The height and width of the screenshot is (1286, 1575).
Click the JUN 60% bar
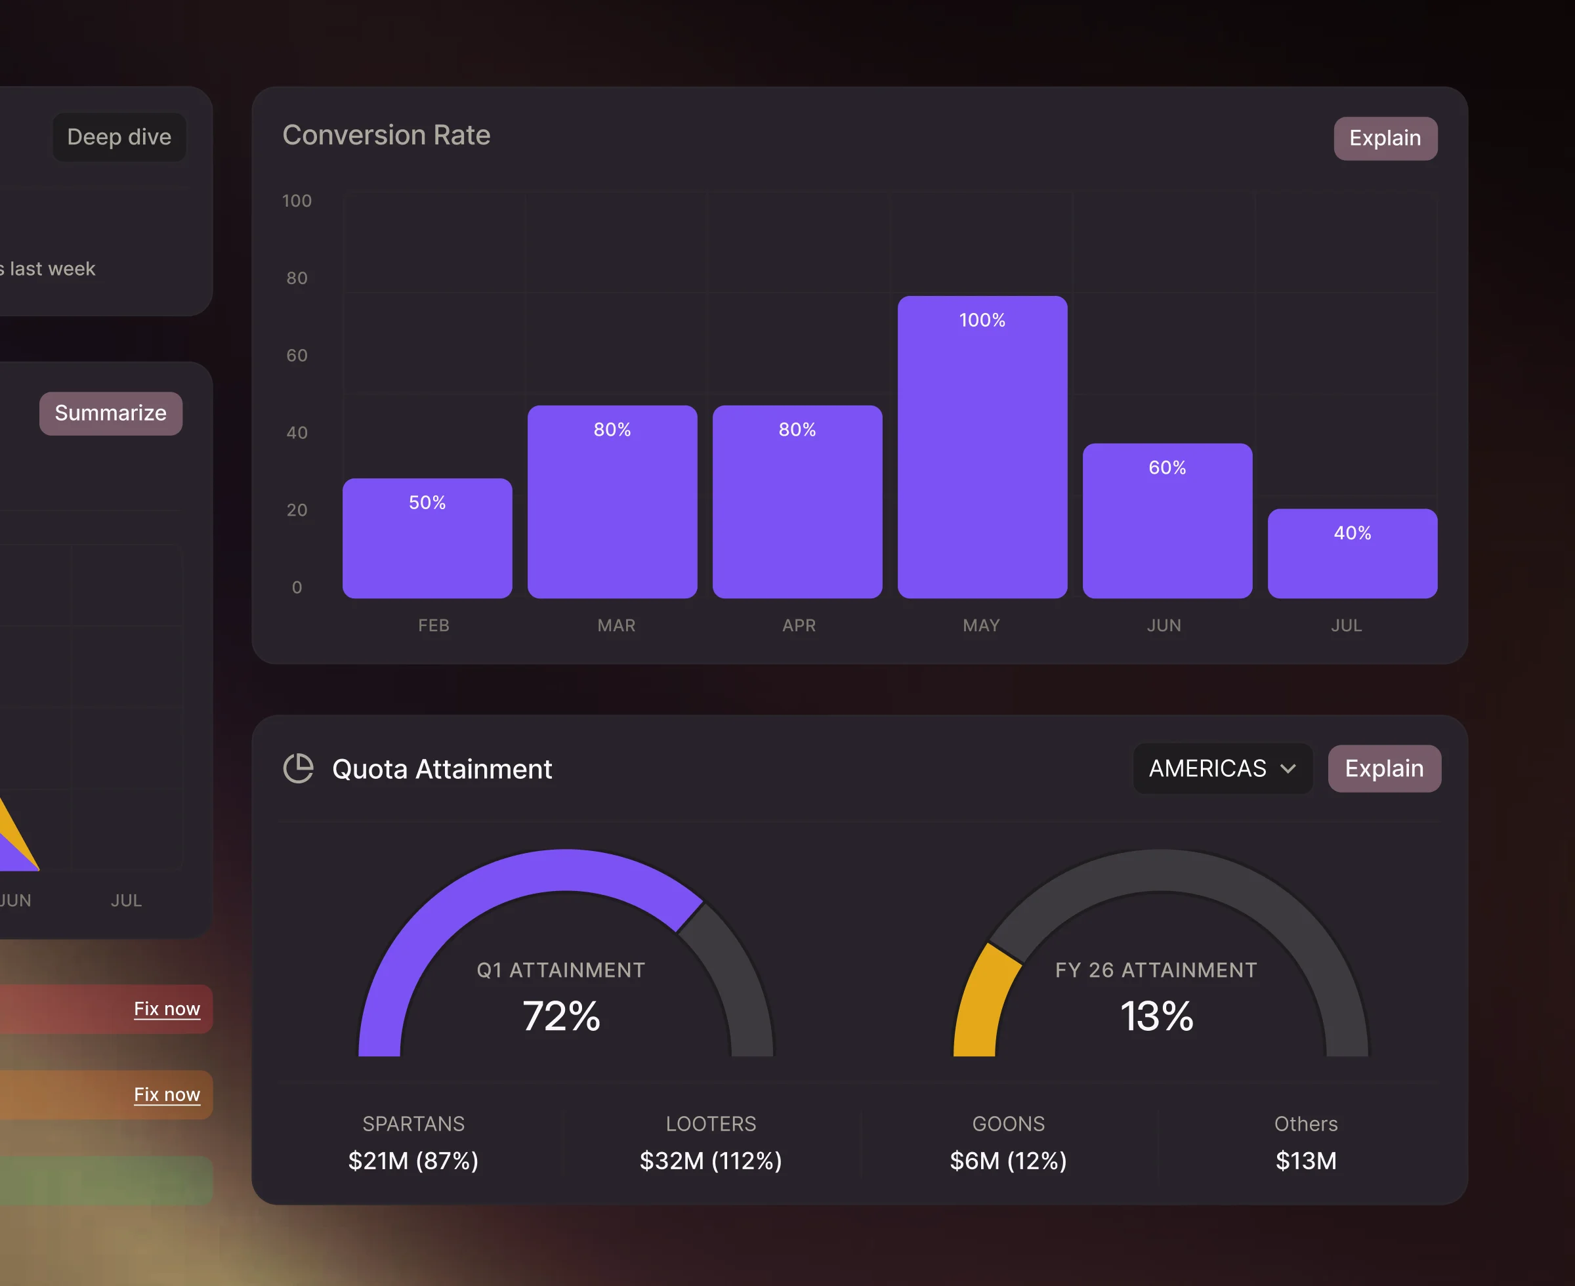tap(1167, 521)
